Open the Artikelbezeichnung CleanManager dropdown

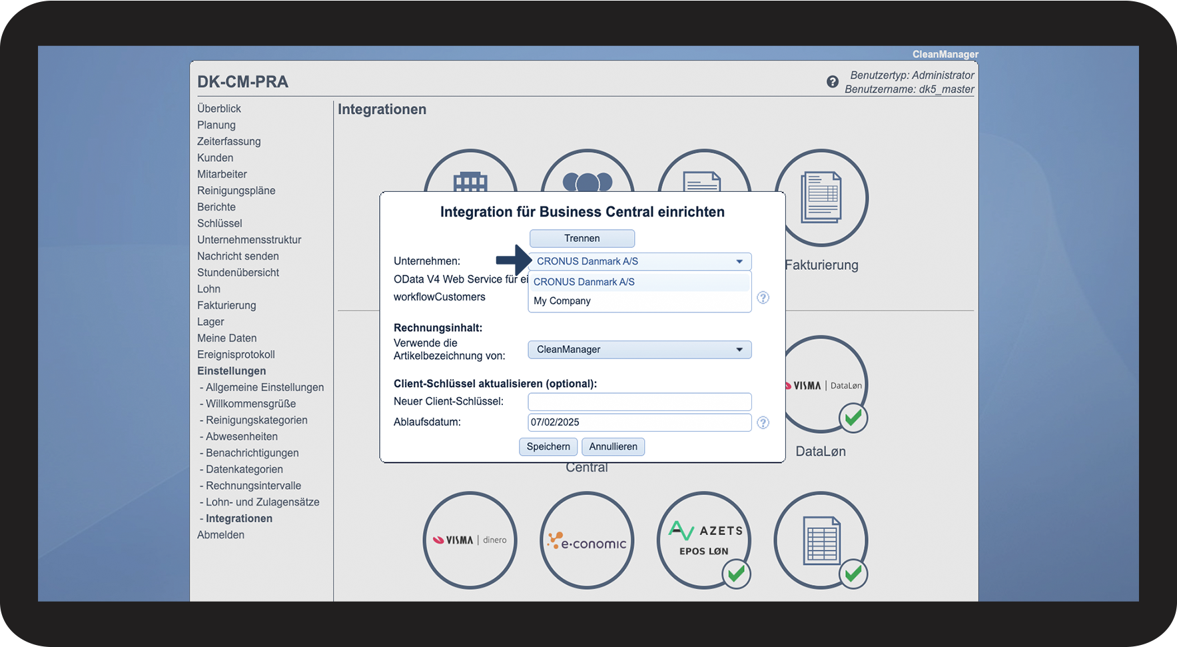click(639, 350)
